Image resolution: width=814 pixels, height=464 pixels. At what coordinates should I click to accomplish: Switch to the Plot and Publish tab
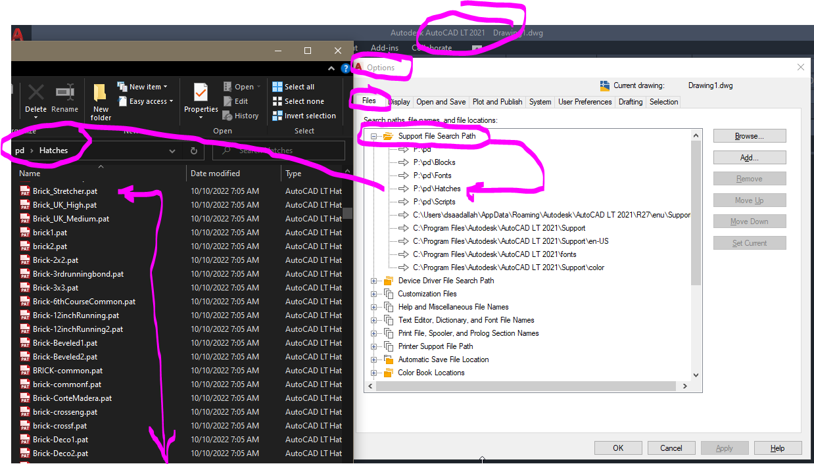497,102
